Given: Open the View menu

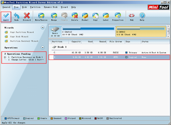Looking at the screenshot, I should 16,7.
